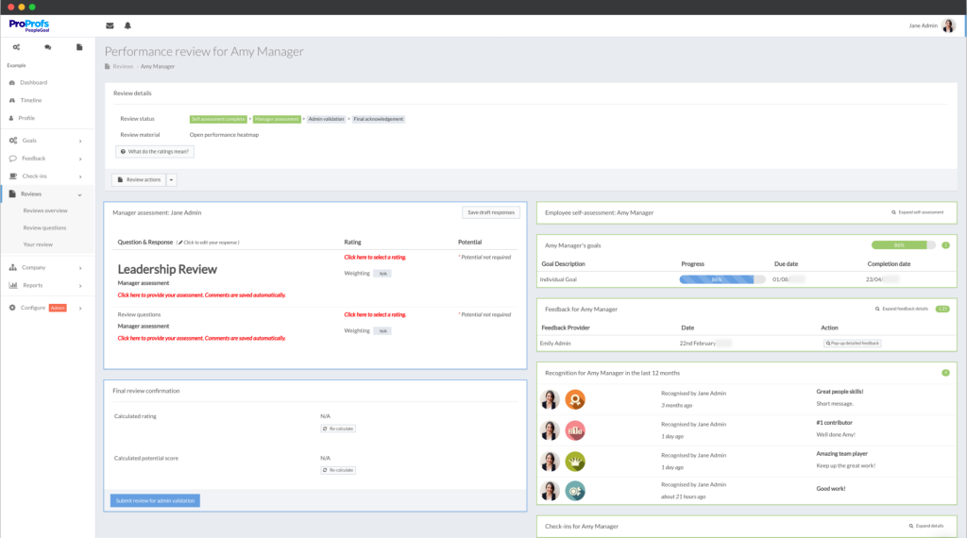Click the pink podium recognition badge
The height and width of the screenshot is (538, 967).
pos(575,430)
